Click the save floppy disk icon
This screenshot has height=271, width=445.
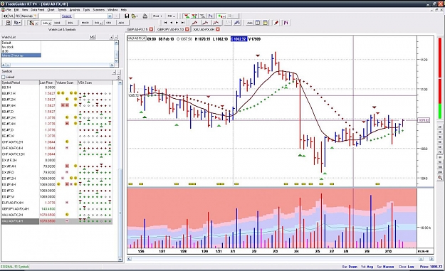(127, 16)
